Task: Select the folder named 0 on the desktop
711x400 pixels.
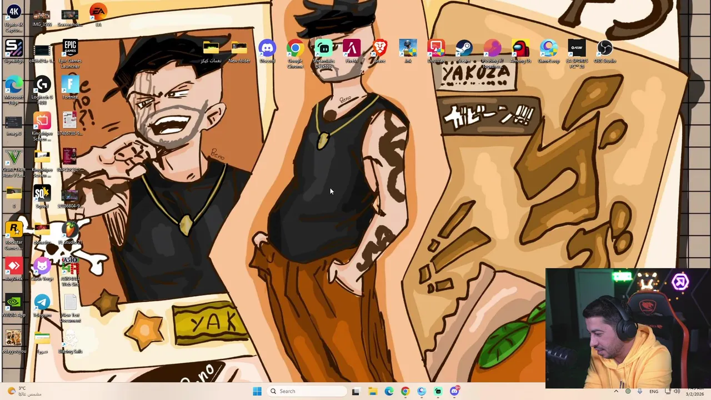Action: [14, 197]
